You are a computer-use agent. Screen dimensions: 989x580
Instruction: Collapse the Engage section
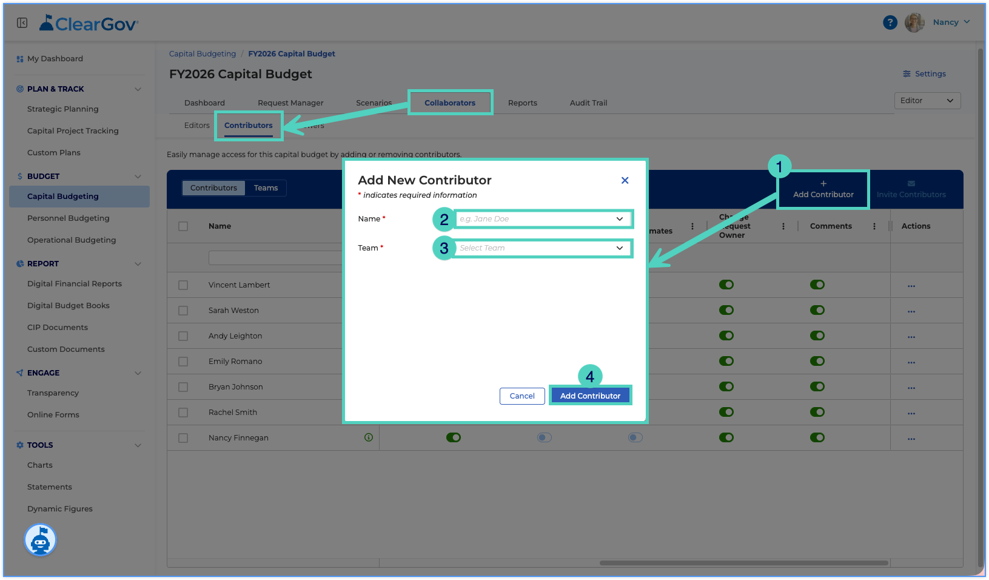pyautogui.click(x=138, y=373)
